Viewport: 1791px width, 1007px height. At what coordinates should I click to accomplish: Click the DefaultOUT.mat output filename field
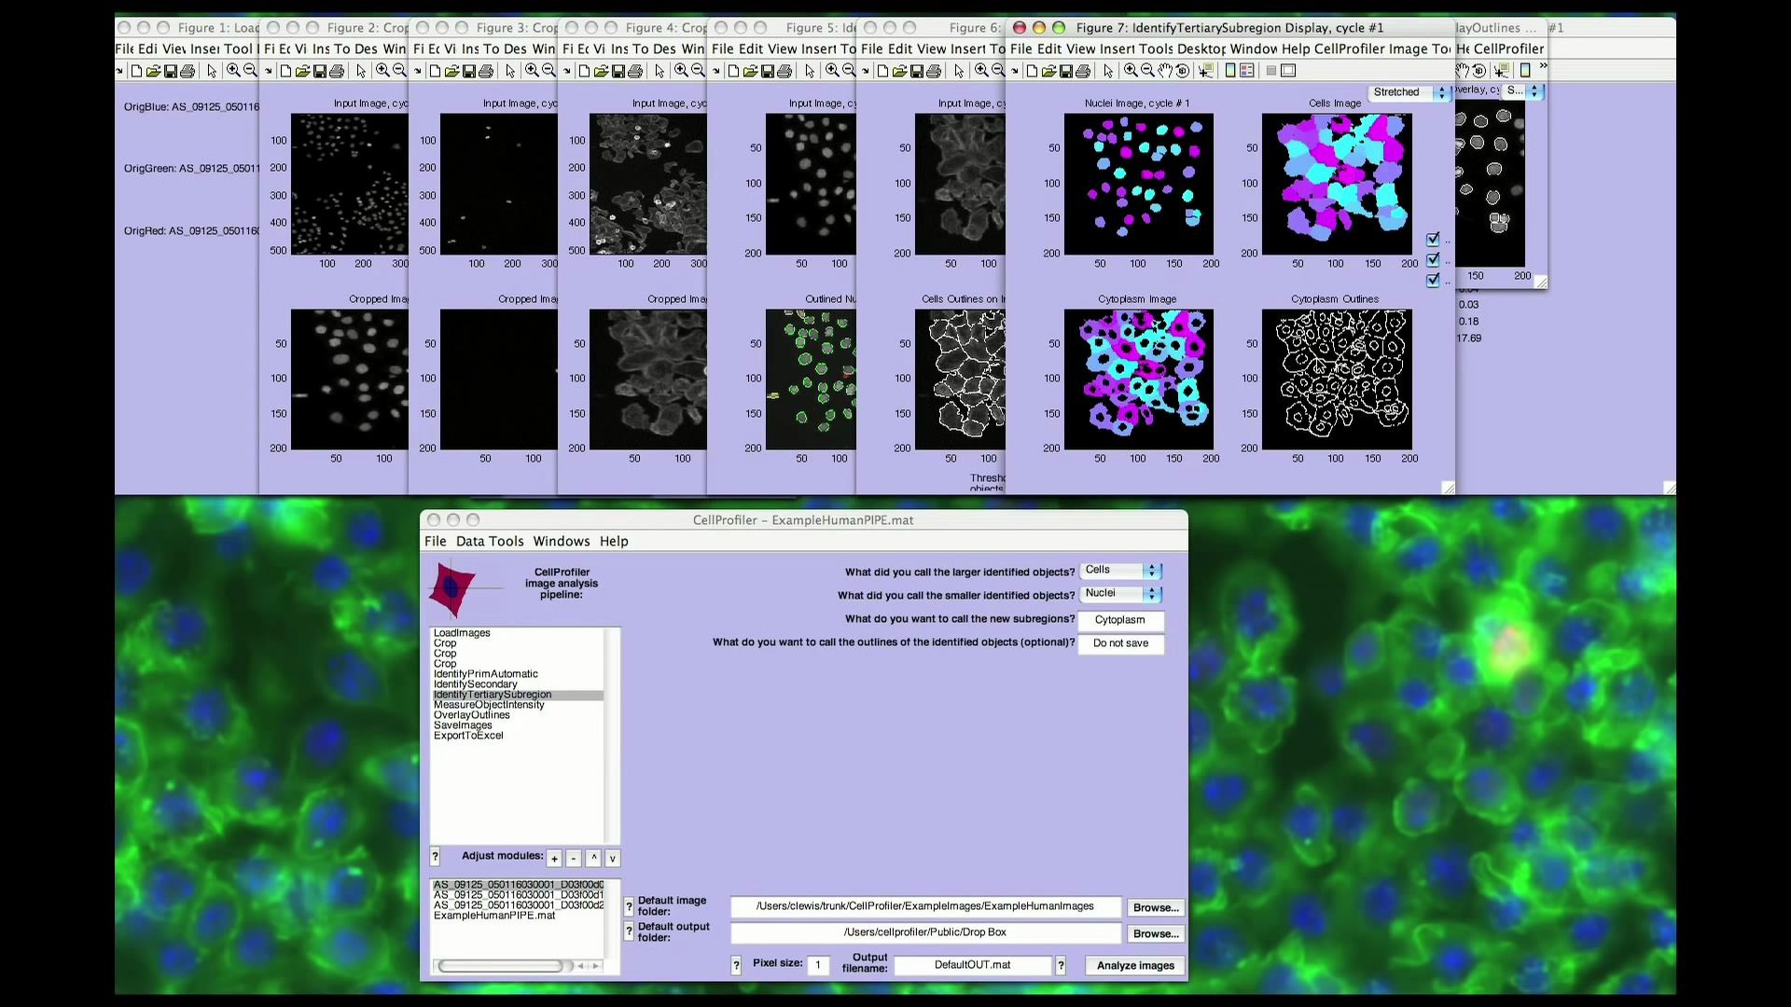pyautogui.click(x=973, y=966)
